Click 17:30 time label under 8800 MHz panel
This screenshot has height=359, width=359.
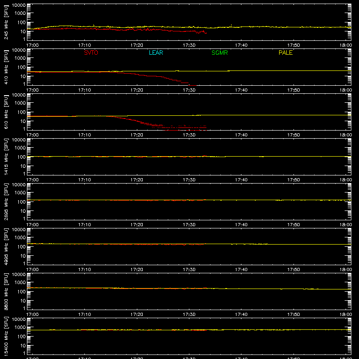coord(189,315)
